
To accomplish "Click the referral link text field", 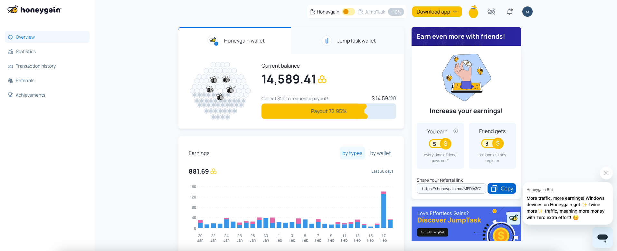I will [451, 189].
